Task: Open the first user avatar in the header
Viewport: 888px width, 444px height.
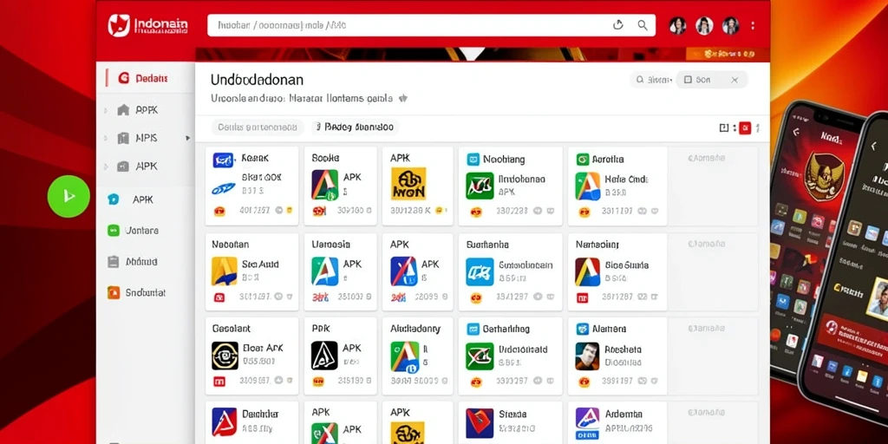Action: 677,25
